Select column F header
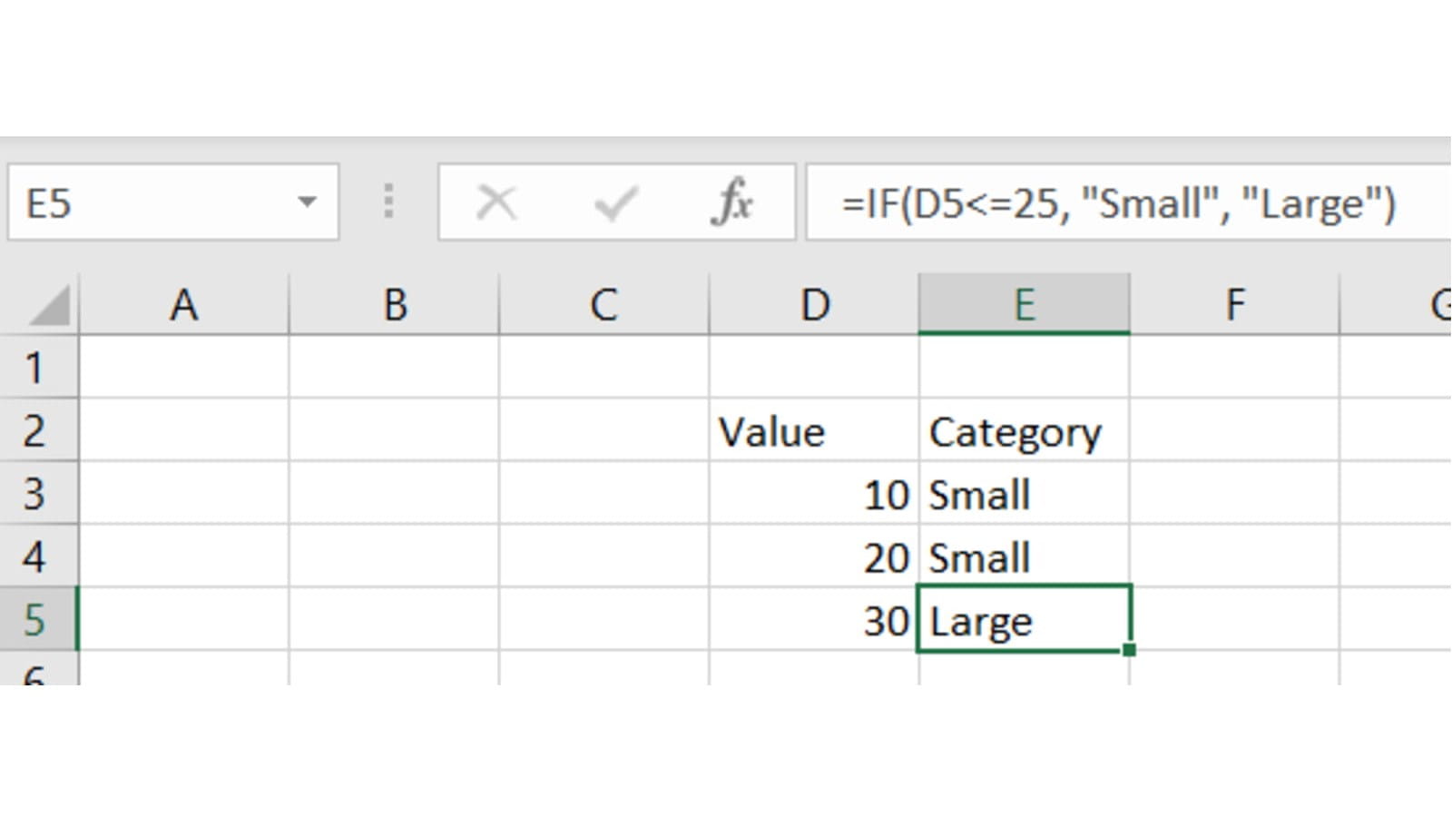The image size is (1452, 817). pyautogui.click(x=1234, y=305)
